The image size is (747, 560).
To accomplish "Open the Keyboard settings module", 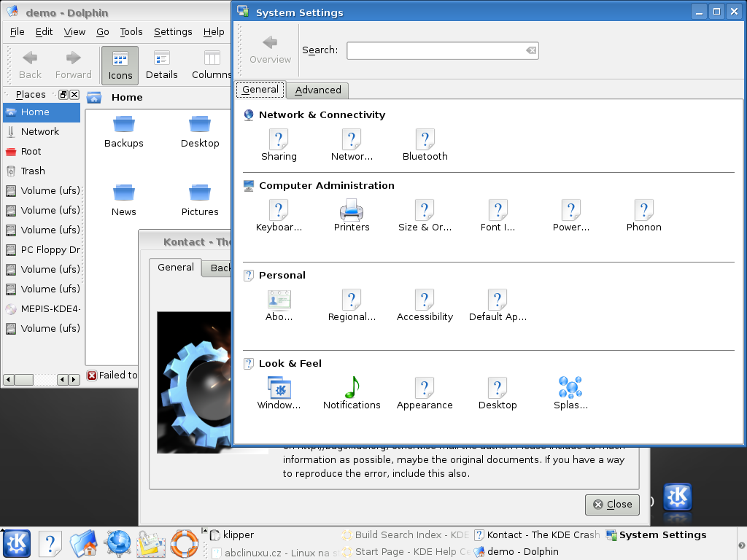I will click(x=279, y=216).
